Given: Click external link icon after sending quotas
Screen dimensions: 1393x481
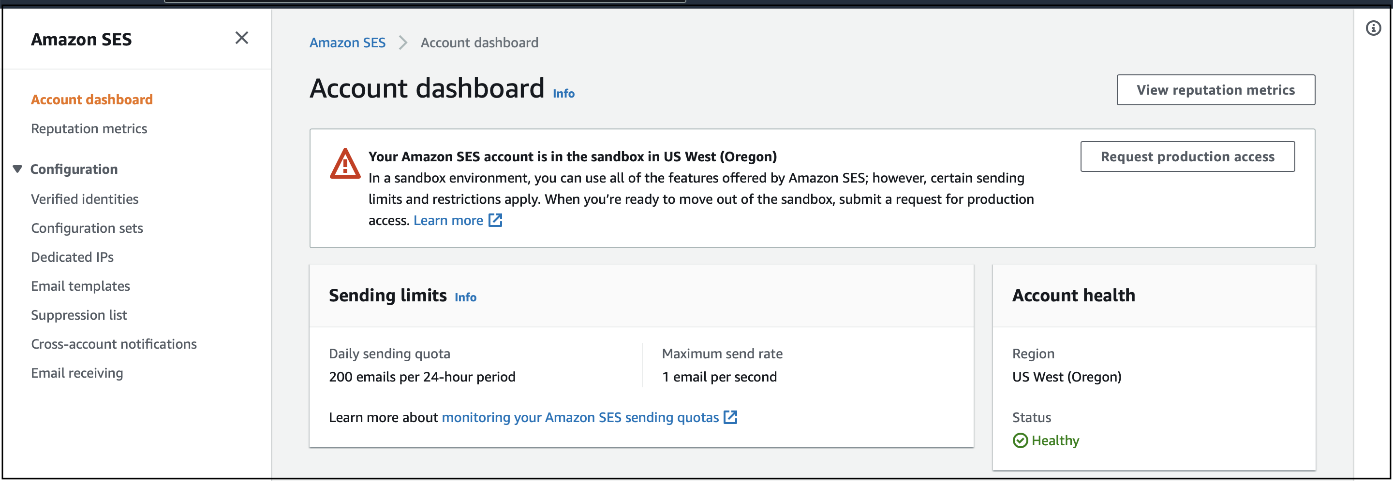Looking at the screenshot, I should pos(730,417).
